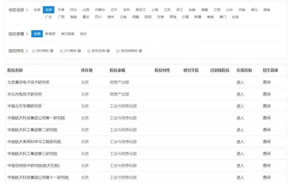Choose 河北 in region filter
288x183 pixels.
73,10
